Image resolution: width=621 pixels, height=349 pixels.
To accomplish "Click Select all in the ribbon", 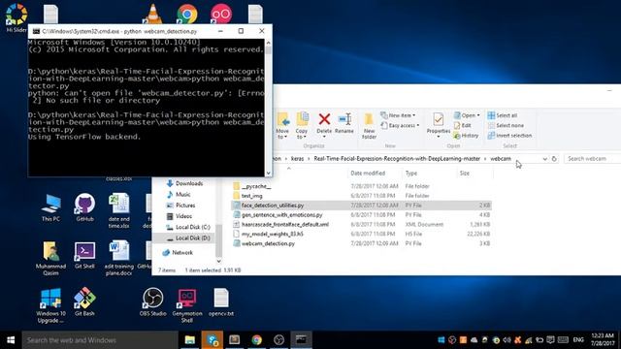I will [503, 115].
